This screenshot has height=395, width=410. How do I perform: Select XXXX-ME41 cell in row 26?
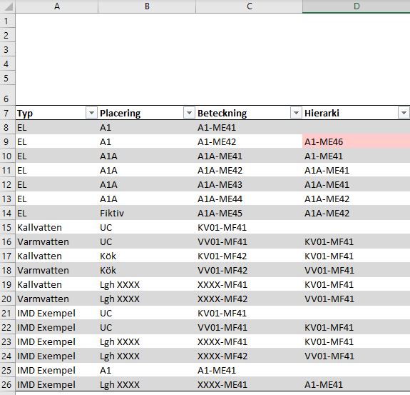pyautogui.click(x=249, y=384)
